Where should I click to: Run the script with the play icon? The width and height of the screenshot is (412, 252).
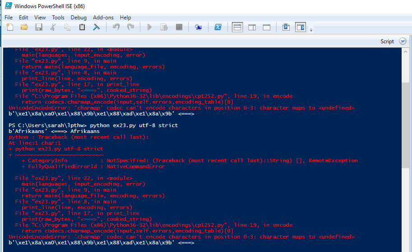click(x=149, y=27)
